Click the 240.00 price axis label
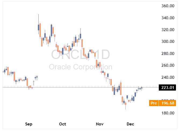 pyautogui.click(x=169, y=77)
